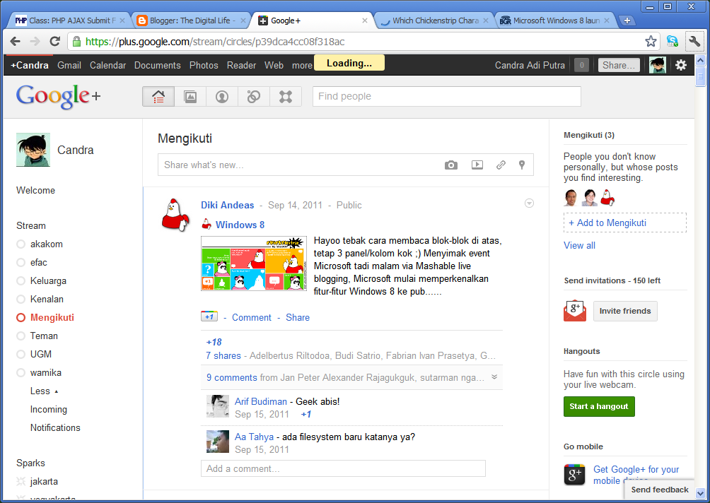
Task: Open the Home stream icon
Action: 158,96
